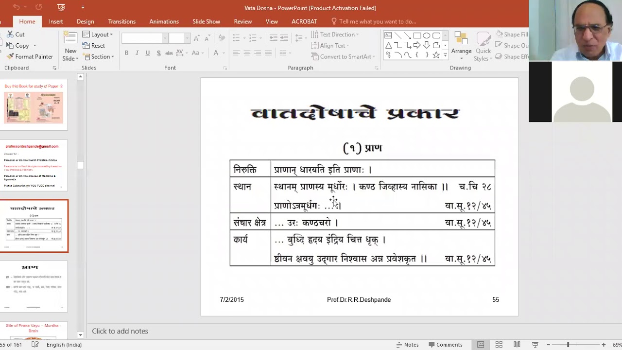622x350 pixels.
Task: Toggle Bold formatting
Action: coord(126,53)
